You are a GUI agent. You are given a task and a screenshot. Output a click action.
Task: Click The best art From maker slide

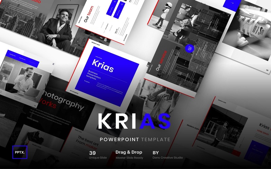pos(88,143)
